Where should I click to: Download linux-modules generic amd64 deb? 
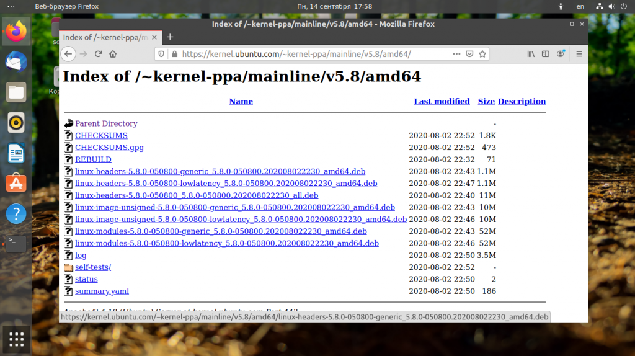(221, 231)
